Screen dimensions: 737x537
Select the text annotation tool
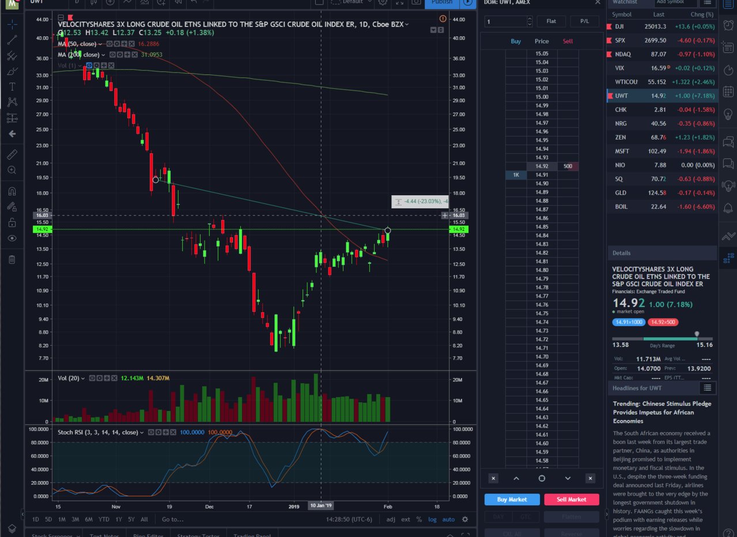(x=12, y=87)
